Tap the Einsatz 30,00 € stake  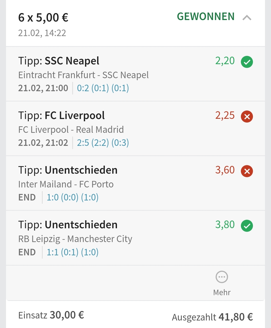[x=51, y=315]
